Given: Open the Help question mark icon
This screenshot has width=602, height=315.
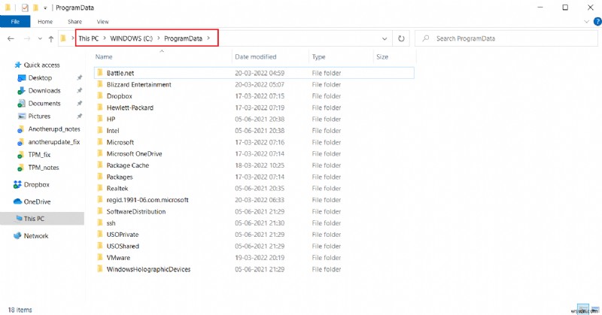Looking at the screenshot, I should coord(597,22).
